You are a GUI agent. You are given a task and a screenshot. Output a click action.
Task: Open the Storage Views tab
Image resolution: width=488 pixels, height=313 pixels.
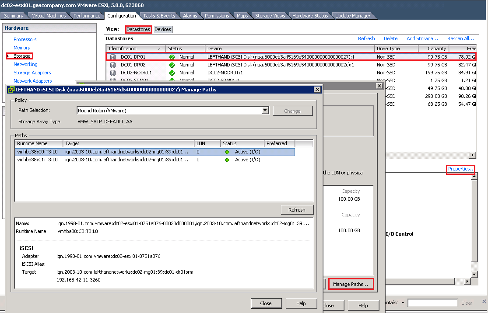tap(270, 16)
